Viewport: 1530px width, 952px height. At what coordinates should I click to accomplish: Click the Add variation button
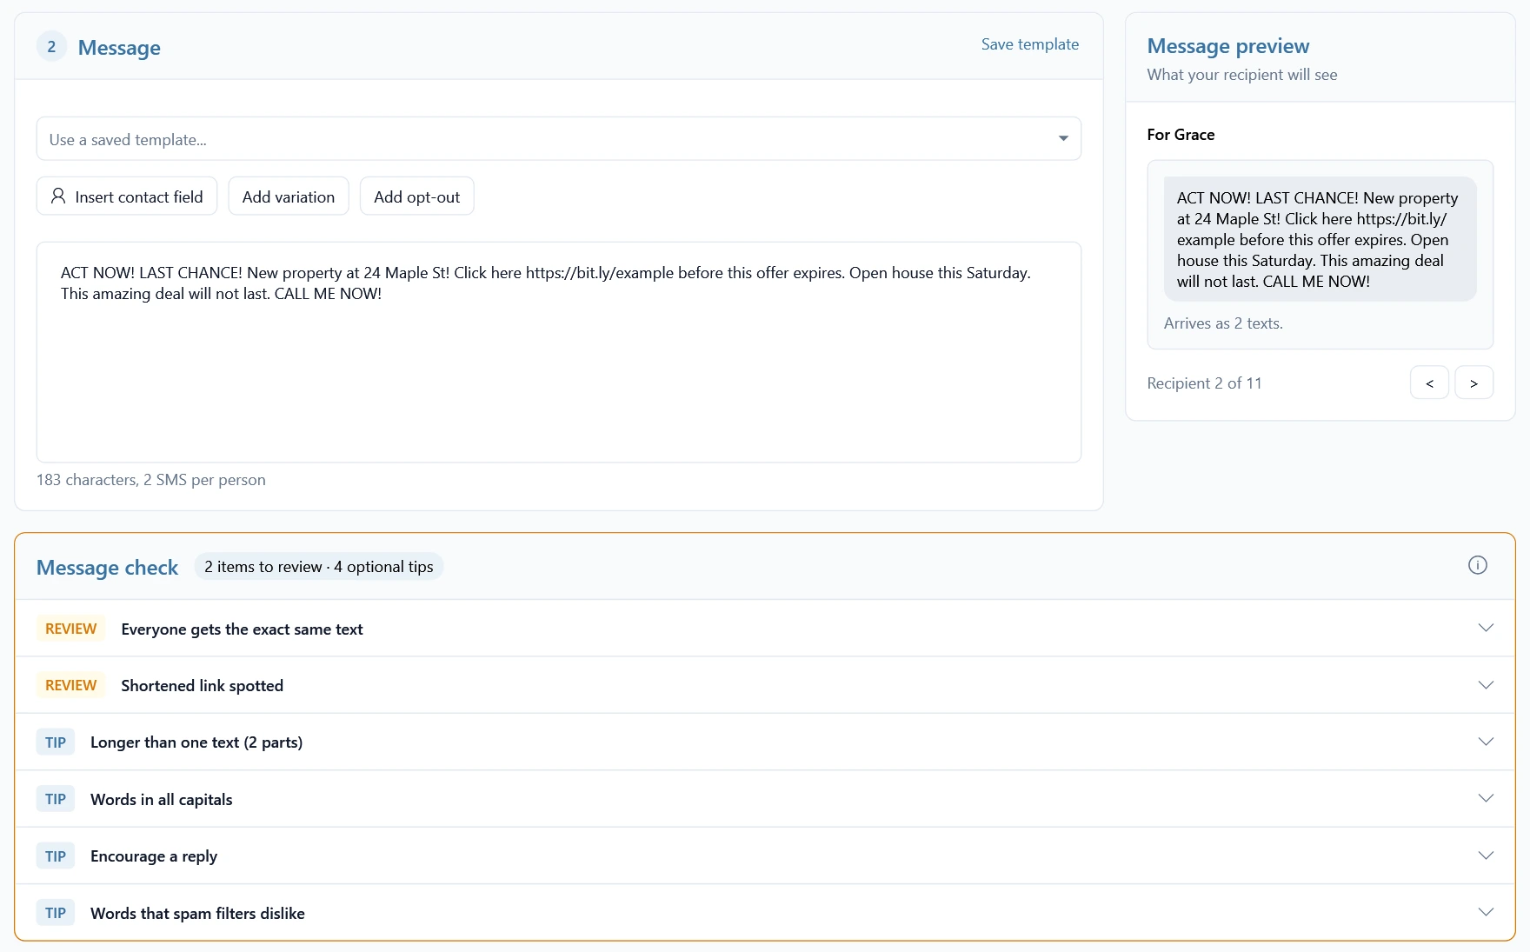(x=289, y=196)
